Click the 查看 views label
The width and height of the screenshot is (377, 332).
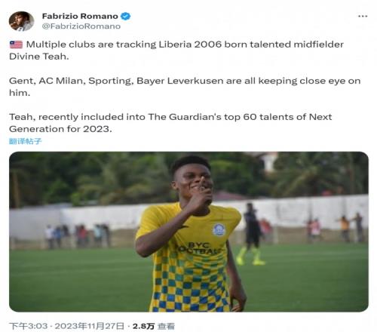[166, 326]
